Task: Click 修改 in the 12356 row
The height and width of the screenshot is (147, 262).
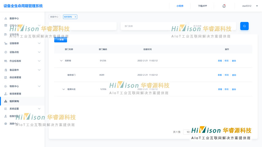Action: 227,89
